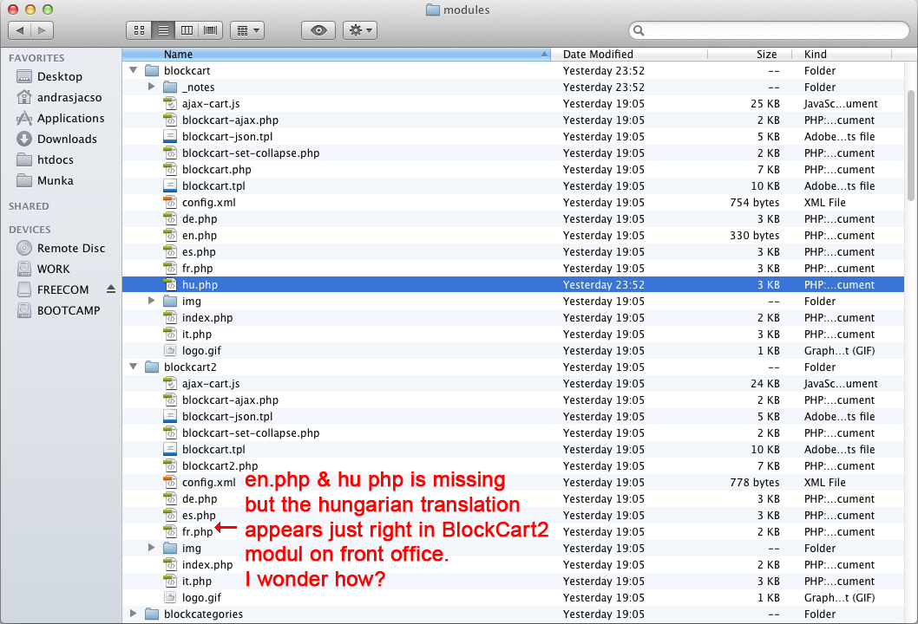This screenshot has width=918, height=624.
Task: Expand img folder below hu.php
Action: [x=151, y=301]
